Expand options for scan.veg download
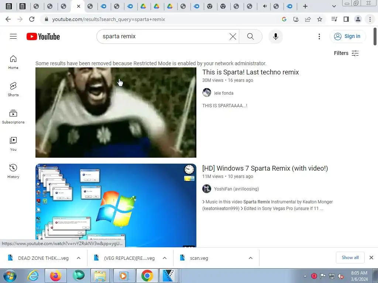This screenshot has width=378, height=283. [x=251, y=258]
